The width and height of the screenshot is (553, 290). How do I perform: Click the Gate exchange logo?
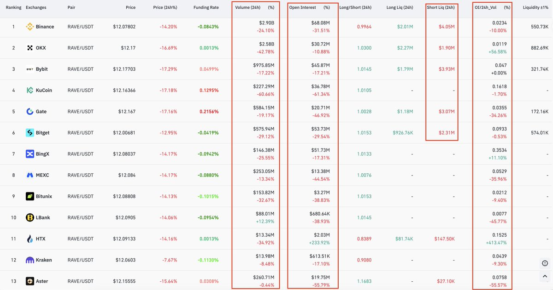click(30, 111)
